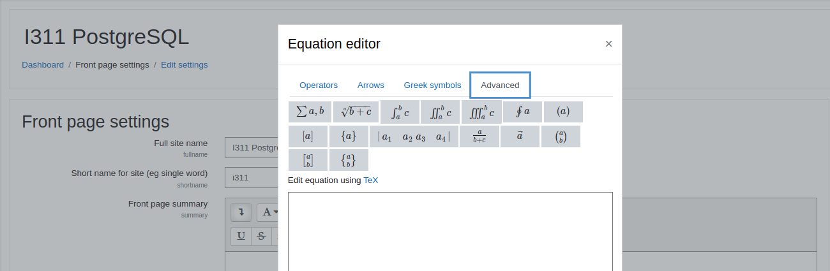This screenshot has height=271, width=830.
Task: Insert the contour integral symbol
Action: coord(522,112)
